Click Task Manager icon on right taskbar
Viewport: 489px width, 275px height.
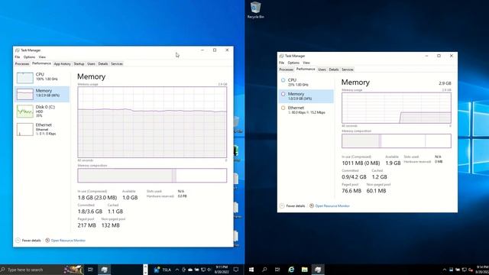(318, 270)
